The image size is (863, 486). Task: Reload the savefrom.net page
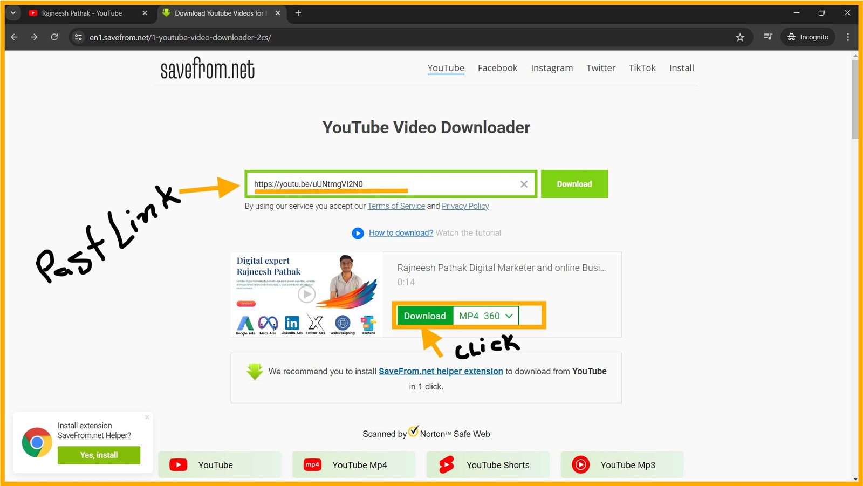coord(54,37)
